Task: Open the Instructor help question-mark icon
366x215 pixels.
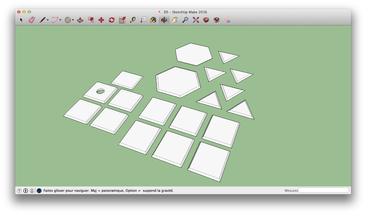Action: pos(39,191)
